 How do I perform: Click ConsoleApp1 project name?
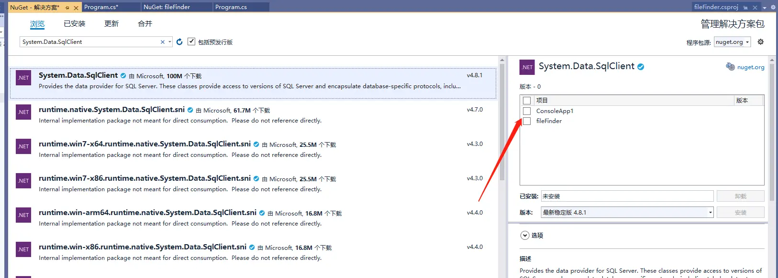tap(555, 111)
